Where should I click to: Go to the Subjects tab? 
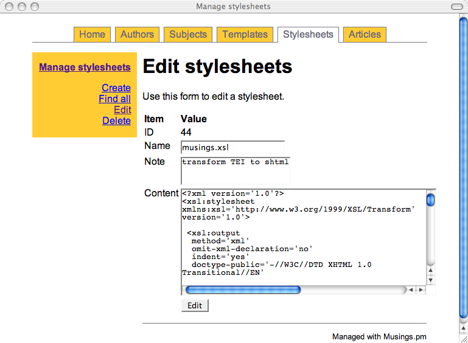click(187, 35)
